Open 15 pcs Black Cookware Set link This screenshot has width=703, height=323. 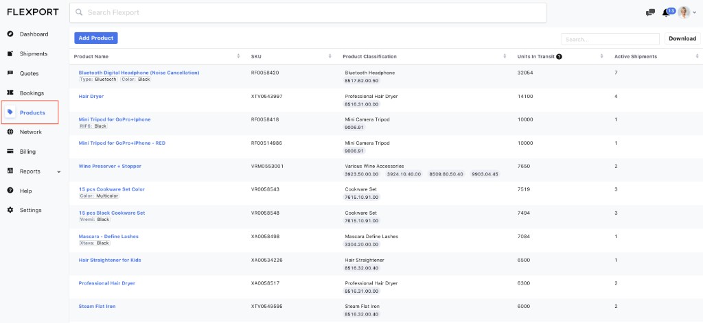point(112,213)
